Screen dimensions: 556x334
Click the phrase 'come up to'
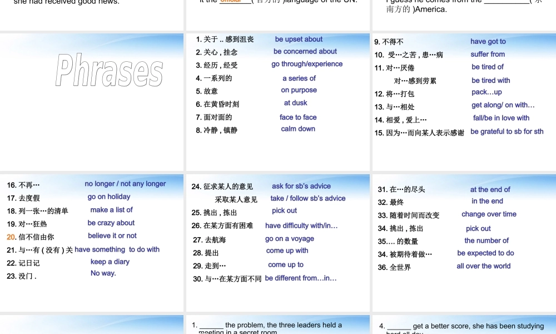(286, 265)
